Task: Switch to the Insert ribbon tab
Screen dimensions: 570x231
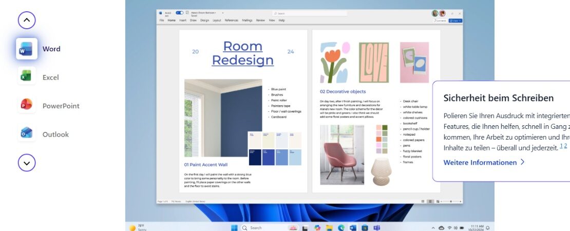Action: 183,21
